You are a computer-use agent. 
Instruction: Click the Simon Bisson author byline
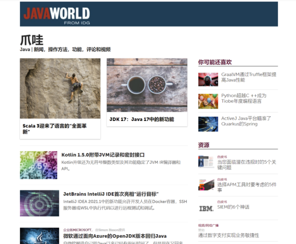tap(110, 230)
